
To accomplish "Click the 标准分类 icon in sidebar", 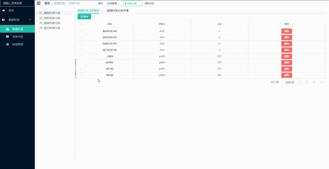I will pyautogui.click(x=8, y=29).
